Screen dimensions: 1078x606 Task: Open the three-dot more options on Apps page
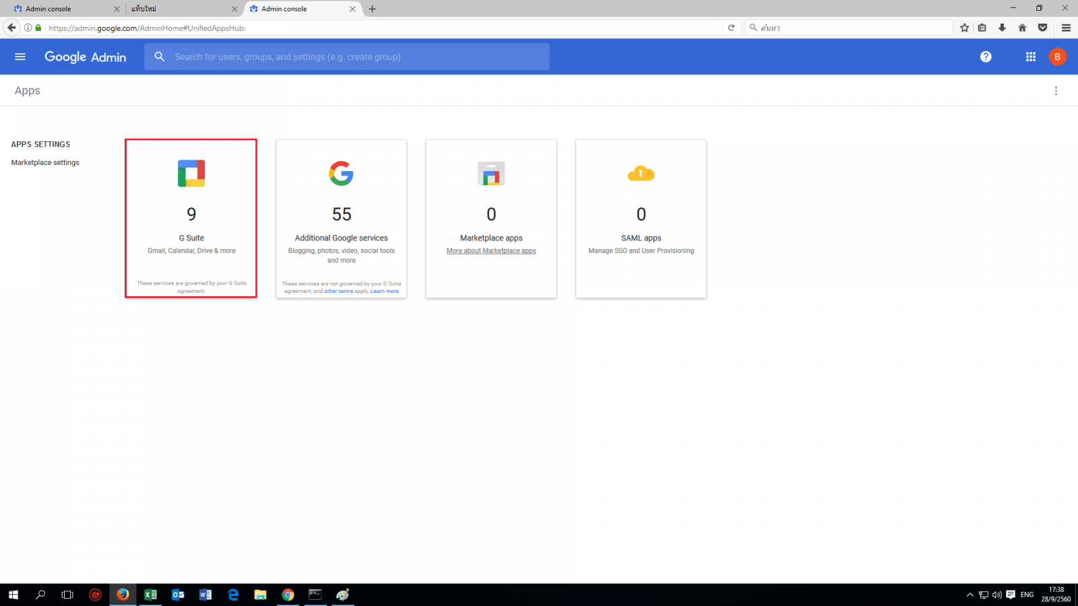coord(1056,91)
